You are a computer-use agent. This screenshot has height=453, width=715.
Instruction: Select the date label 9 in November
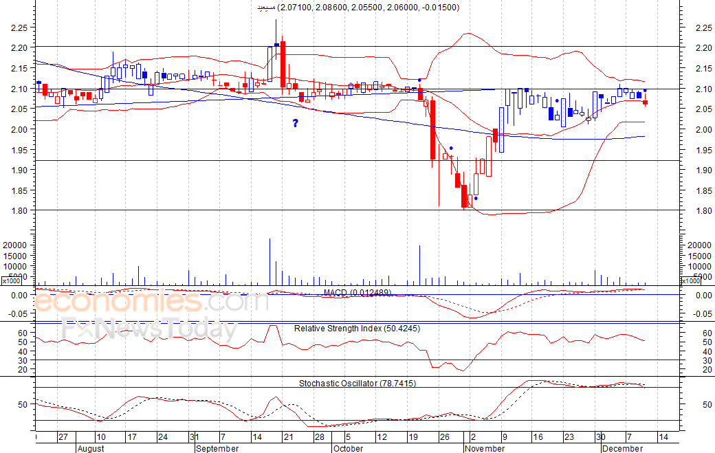(x=505, y=437)
